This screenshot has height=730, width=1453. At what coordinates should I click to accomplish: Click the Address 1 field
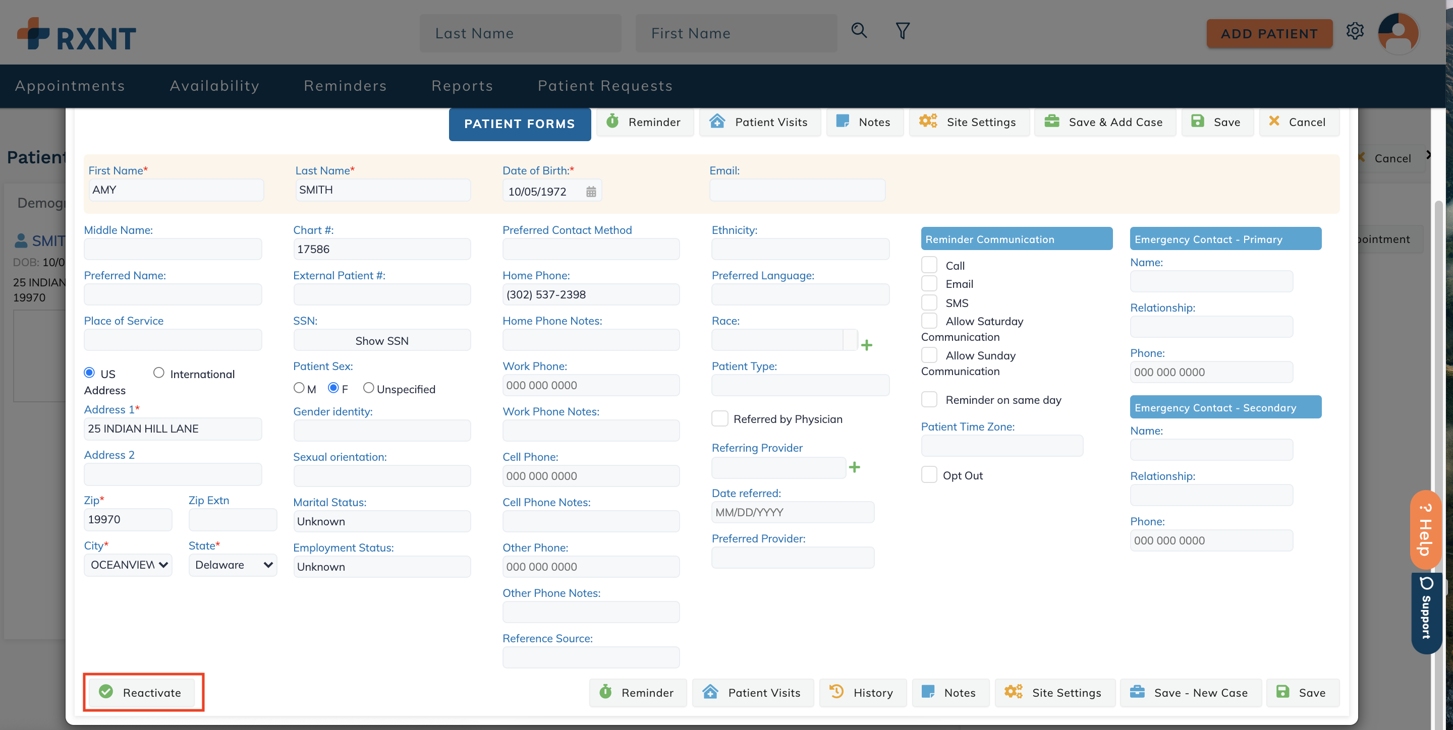(173, 429)
